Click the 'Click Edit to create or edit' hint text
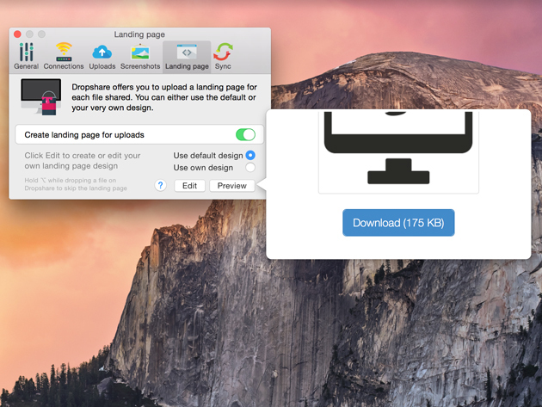 coord(83,161)
